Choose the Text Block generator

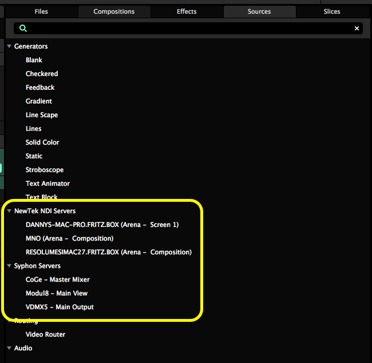[42, 197]
